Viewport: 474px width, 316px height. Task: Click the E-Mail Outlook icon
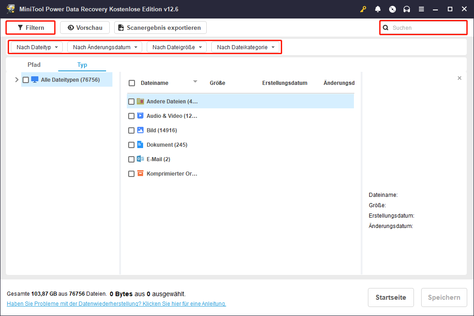point(140,159)
